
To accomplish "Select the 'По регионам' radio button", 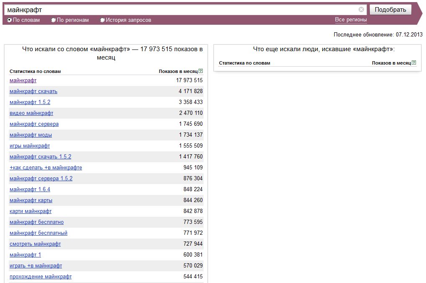I will [54, 20].
